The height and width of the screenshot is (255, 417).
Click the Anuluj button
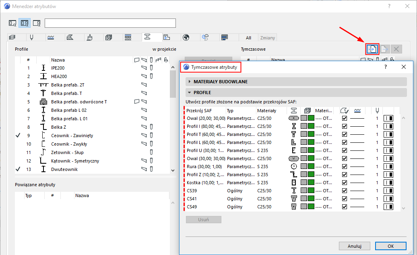354,246
